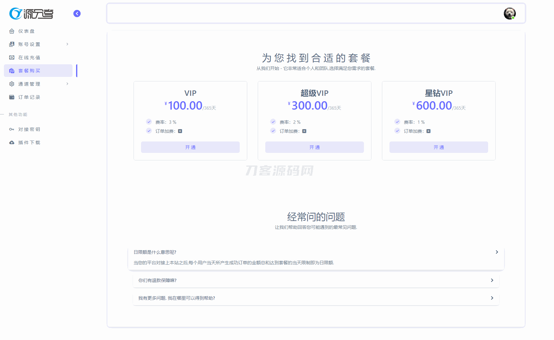The image size is (554, 340).
Task: Expand the 账号设置 submenu chevron
Action: [x=67, y=44]
